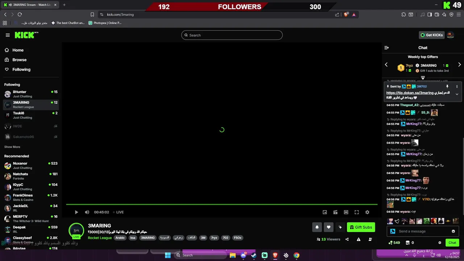Click Get KICKs button
This screenshot has height=261, width=464.
431,35
